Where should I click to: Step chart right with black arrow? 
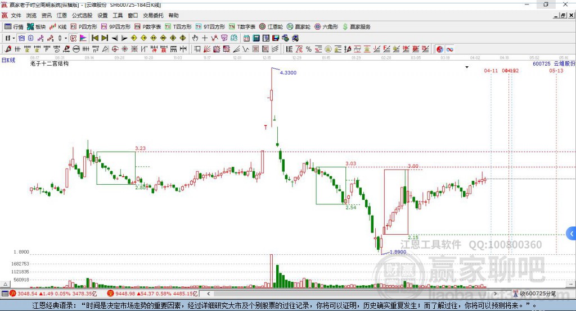[x=124, y=38]
